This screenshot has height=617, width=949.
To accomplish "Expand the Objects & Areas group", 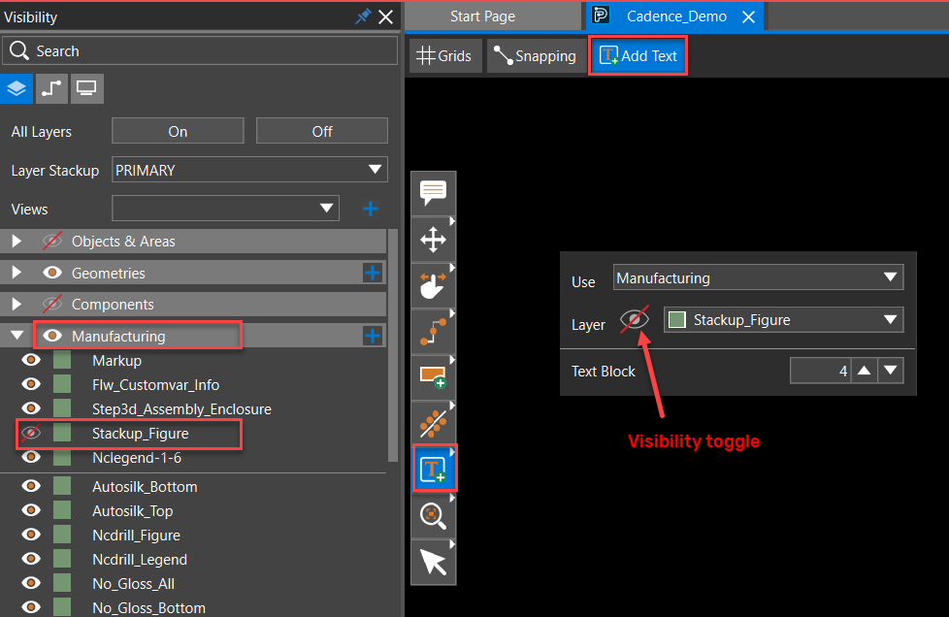I will tap(16, 241).
